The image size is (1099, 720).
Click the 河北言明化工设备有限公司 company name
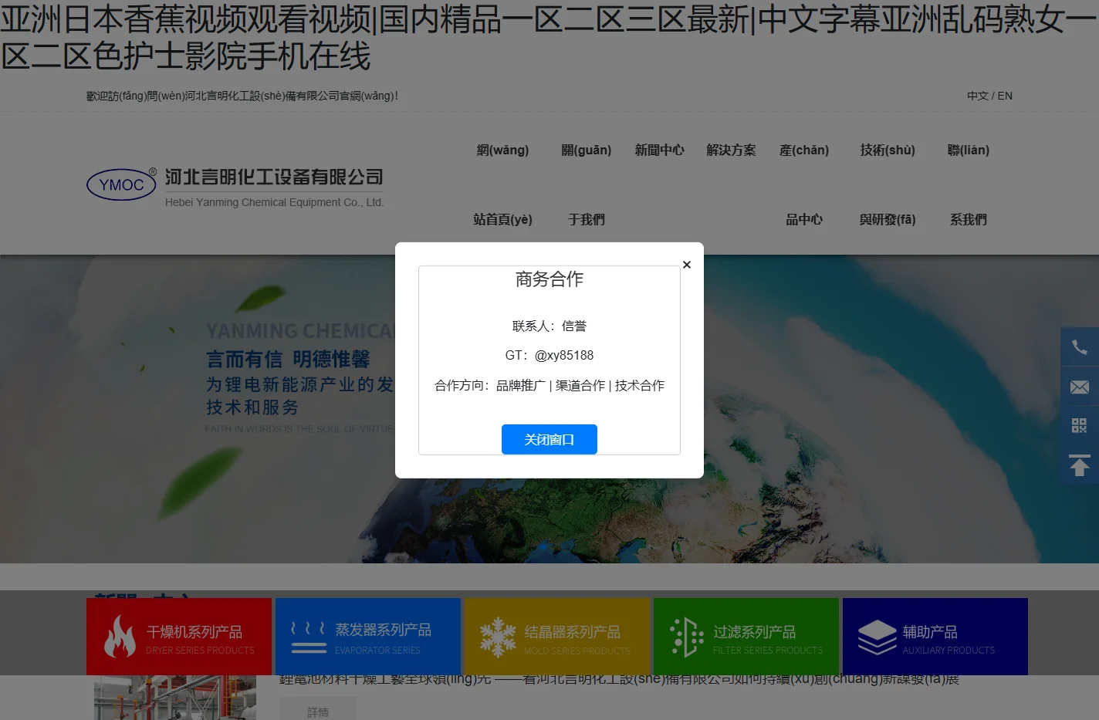coord(274,177)
